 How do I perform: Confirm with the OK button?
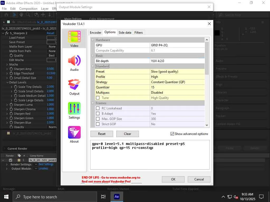[x=173, y=179]
